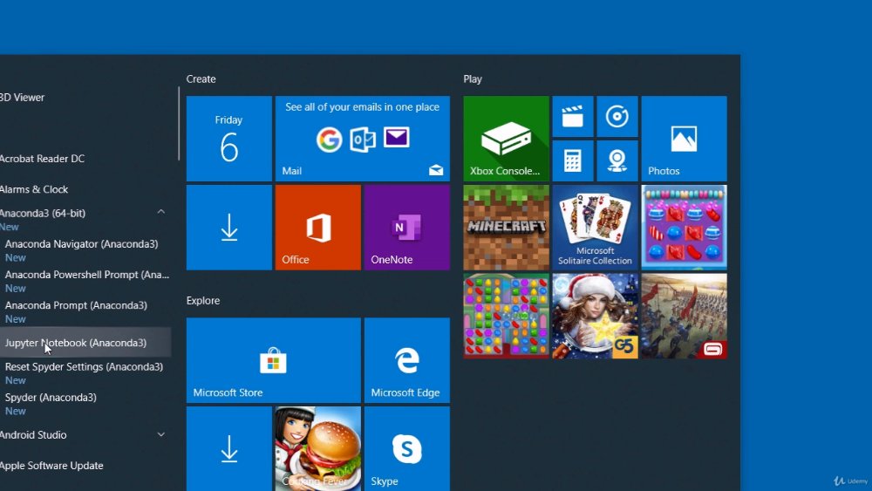
Task: Open the Microsoft Edge tile
Action: click(407, 360)
